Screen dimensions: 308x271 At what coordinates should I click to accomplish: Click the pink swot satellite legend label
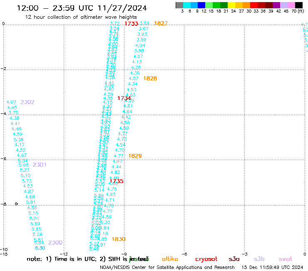coord(286,259)
